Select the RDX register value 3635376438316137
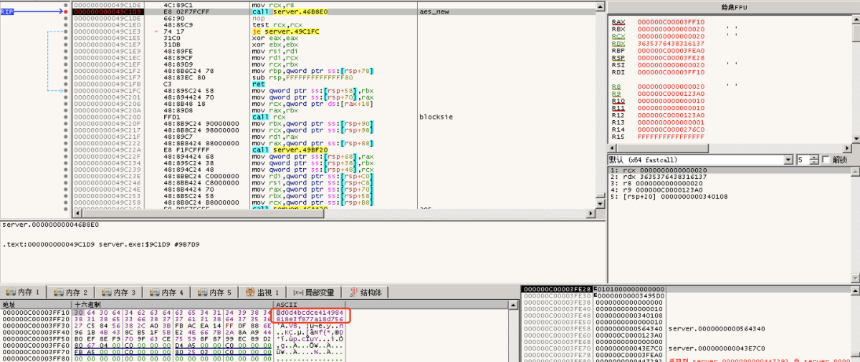This screenshot has height=362, width=860. click(x=671, y=44)
